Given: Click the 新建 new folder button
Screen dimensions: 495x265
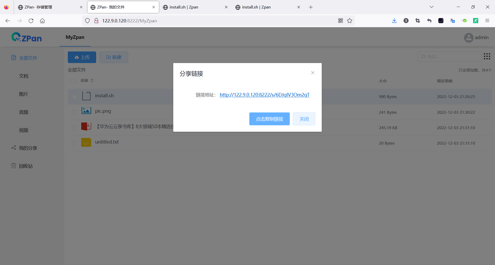Looking at the screenshot, I should (x=114, y=57).
